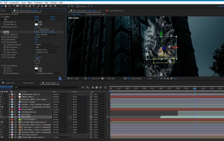The image size is (224, 141).
Task: Select the Selection arrow tool
Action: 2,6
